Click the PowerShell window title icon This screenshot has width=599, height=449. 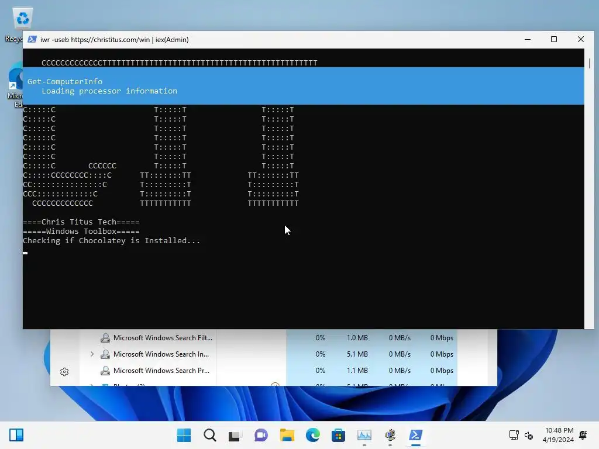[32, 39]
